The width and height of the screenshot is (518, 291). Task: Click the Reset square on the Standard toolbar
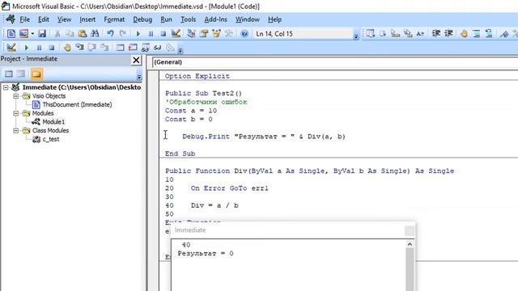pos(163,34)
